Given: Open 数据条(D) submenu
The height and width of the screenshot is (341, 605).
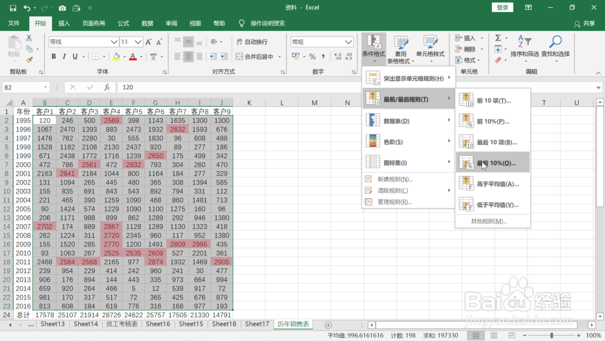Looking at the screenshot, I should click(408, 121).
